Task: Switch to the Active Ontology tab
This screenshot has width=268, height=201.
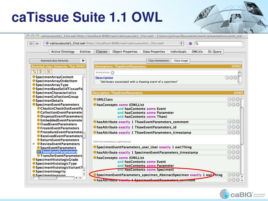Action: coord(63,52)
